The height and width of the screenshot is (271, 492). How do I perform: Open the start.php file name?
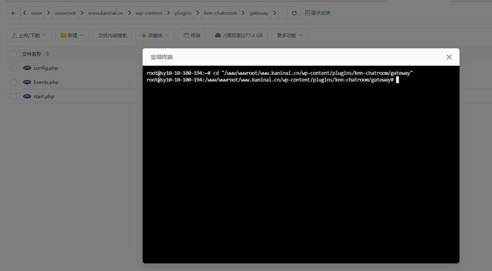[44, 96]
